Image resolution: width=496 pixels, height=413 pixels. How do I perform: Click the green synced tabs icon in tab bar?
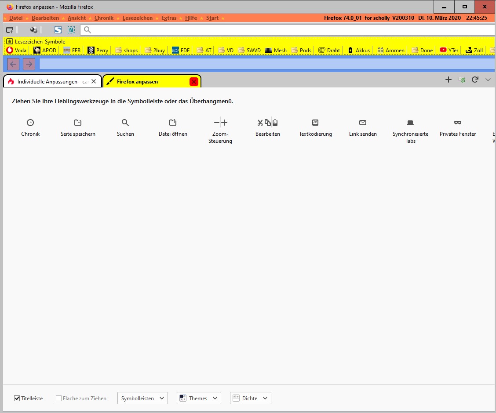[x=462, y=80]
